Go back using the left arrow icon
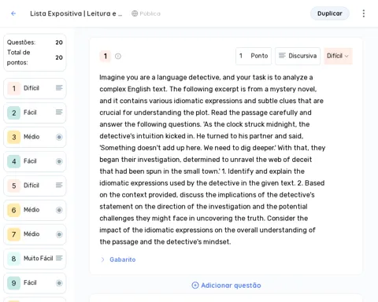The width and height of the screenshot is (378, 302). pos(13,13)
